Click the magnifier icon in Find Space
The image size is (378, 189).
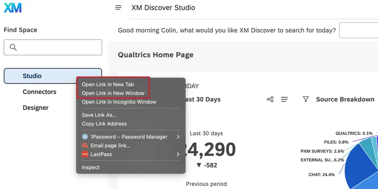13,47
